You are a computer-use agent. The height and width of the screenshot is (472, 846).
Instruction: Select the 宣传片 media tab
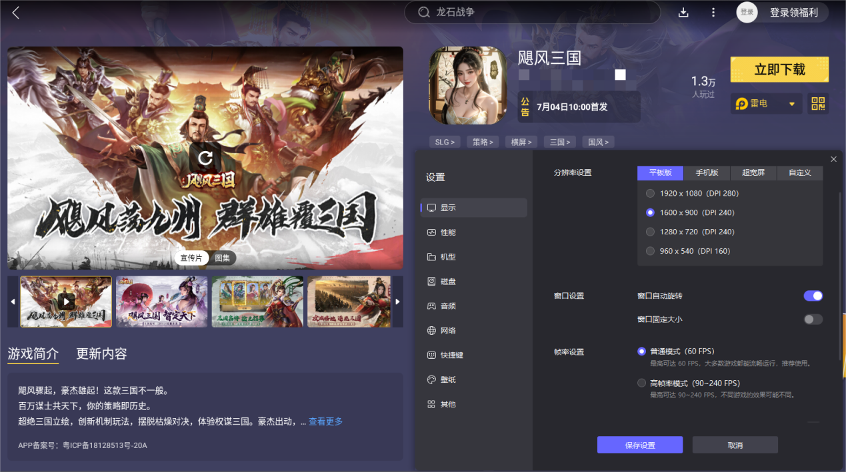click(x=191, y=258)
